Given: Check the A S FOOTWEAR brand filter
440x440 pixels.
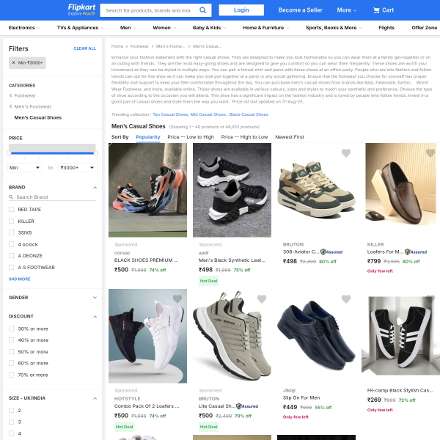Looking at the screenshot, I should [x=11, y=268].
